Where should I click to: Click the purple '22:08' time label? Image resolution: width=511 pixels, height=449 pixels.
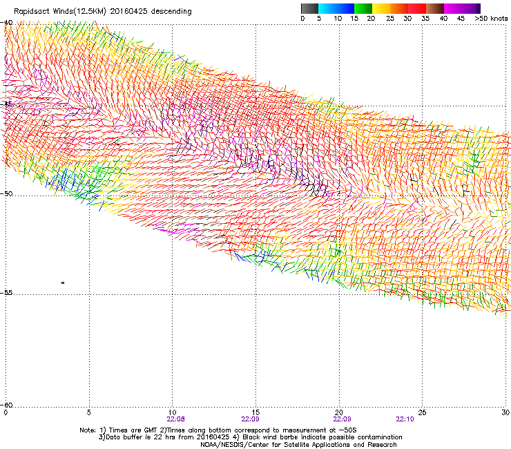[x=175, y=419]
